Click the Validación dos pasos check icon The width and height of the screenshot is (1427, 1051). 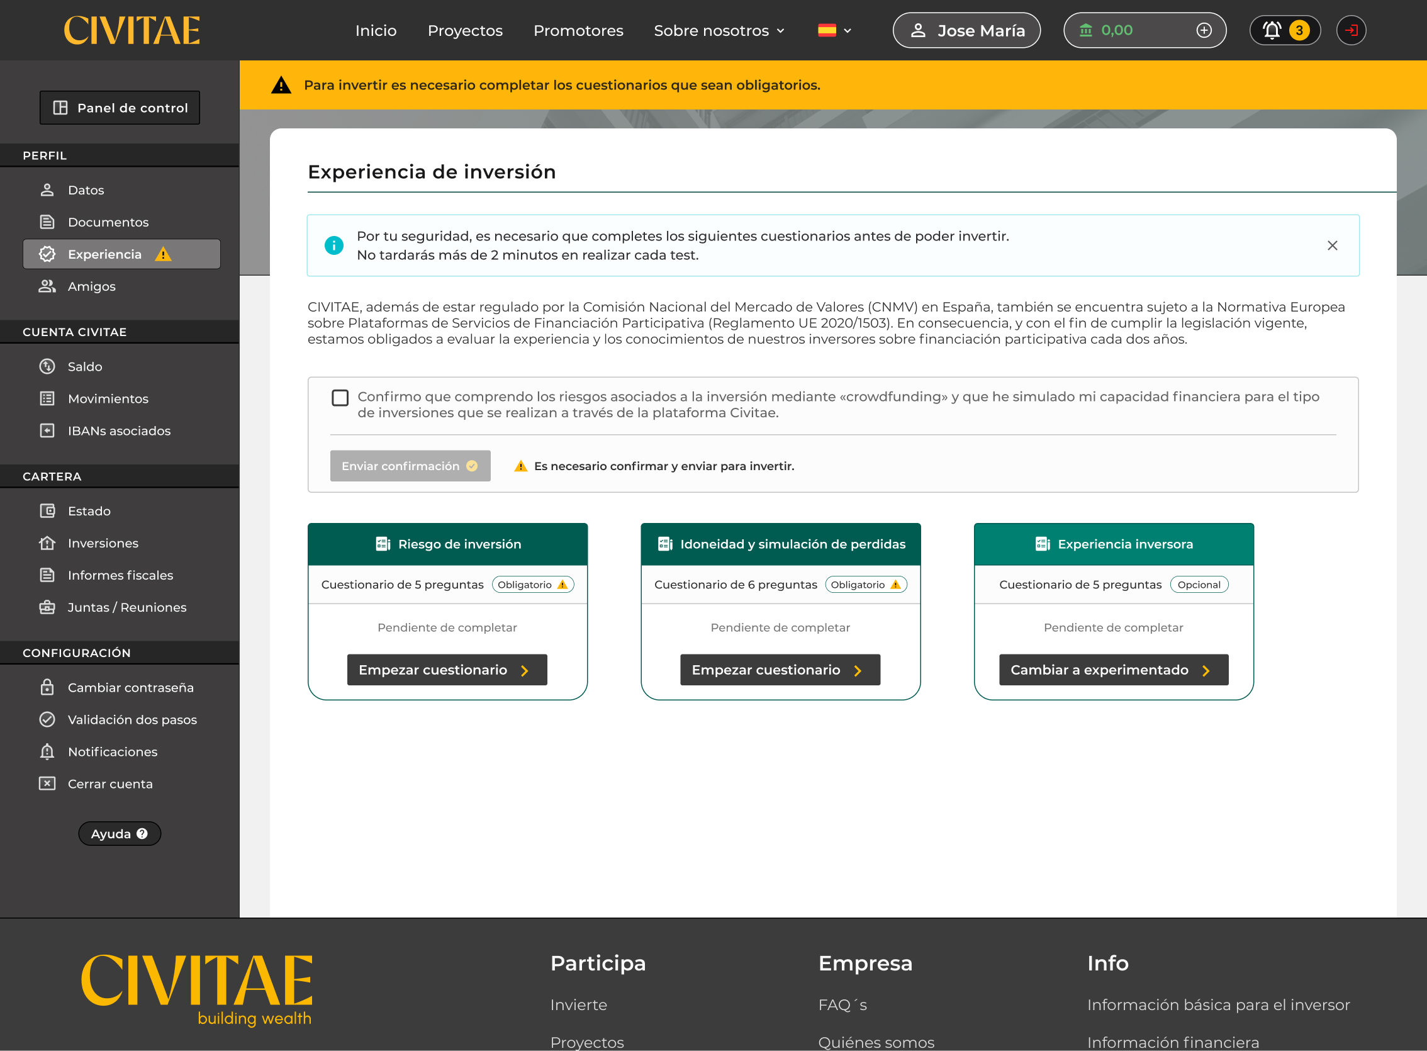(x=47, y=719)
